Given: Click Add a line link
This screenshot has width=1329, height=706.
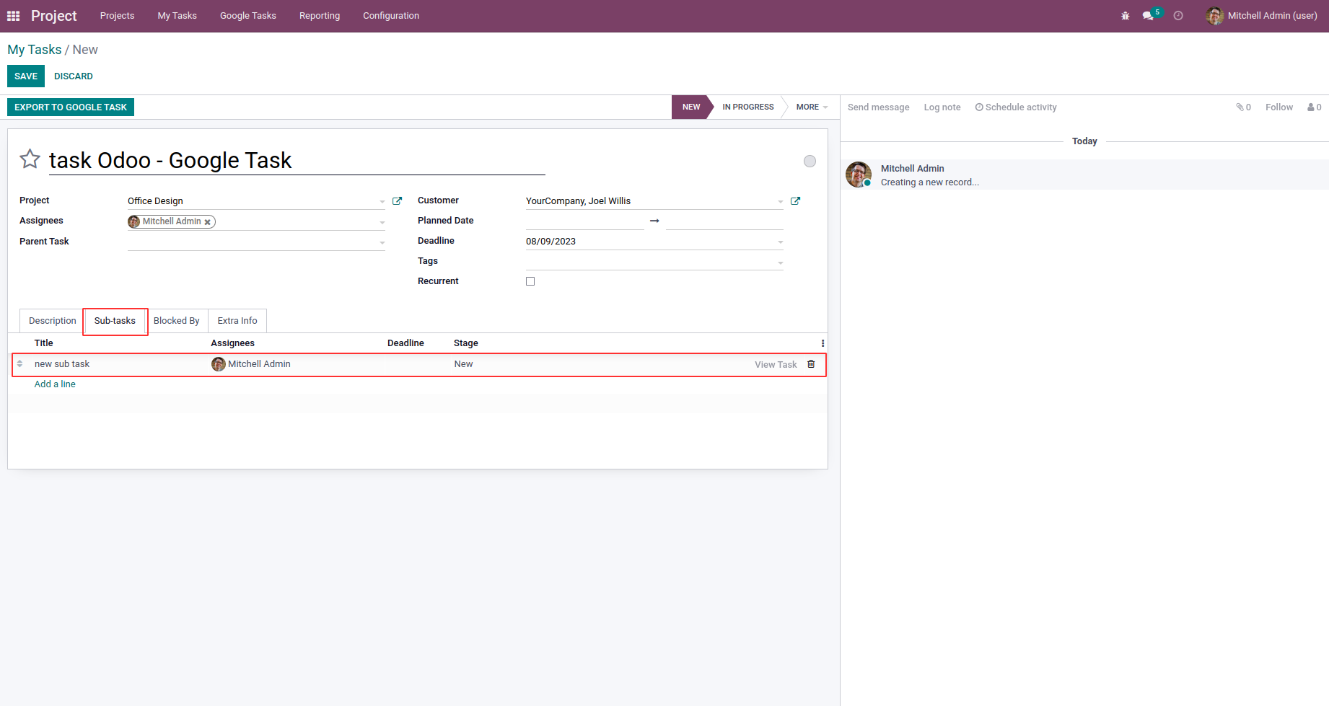Looking at the screenshot, I should coord(55,384).
